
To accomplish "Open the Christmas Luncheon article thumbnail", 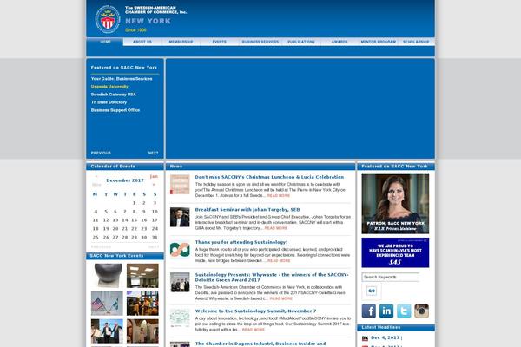I will pyautogui.click(x=180, y=185).
